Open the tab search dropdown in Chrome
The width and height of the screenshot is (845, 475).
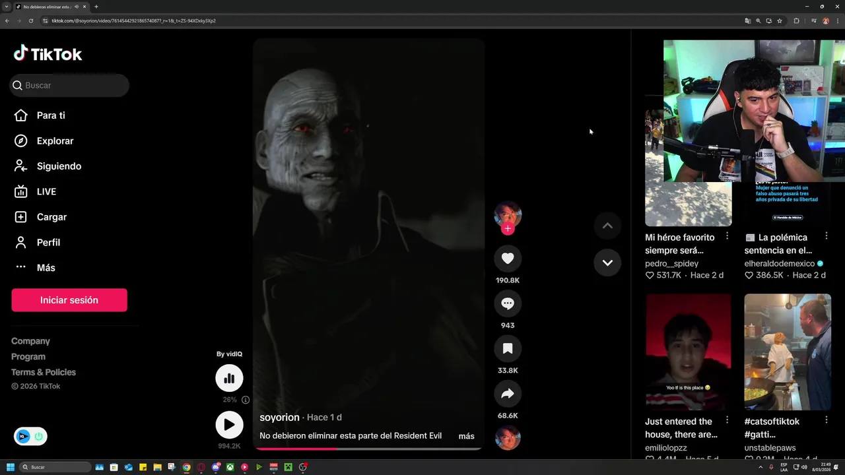[7, 7]
